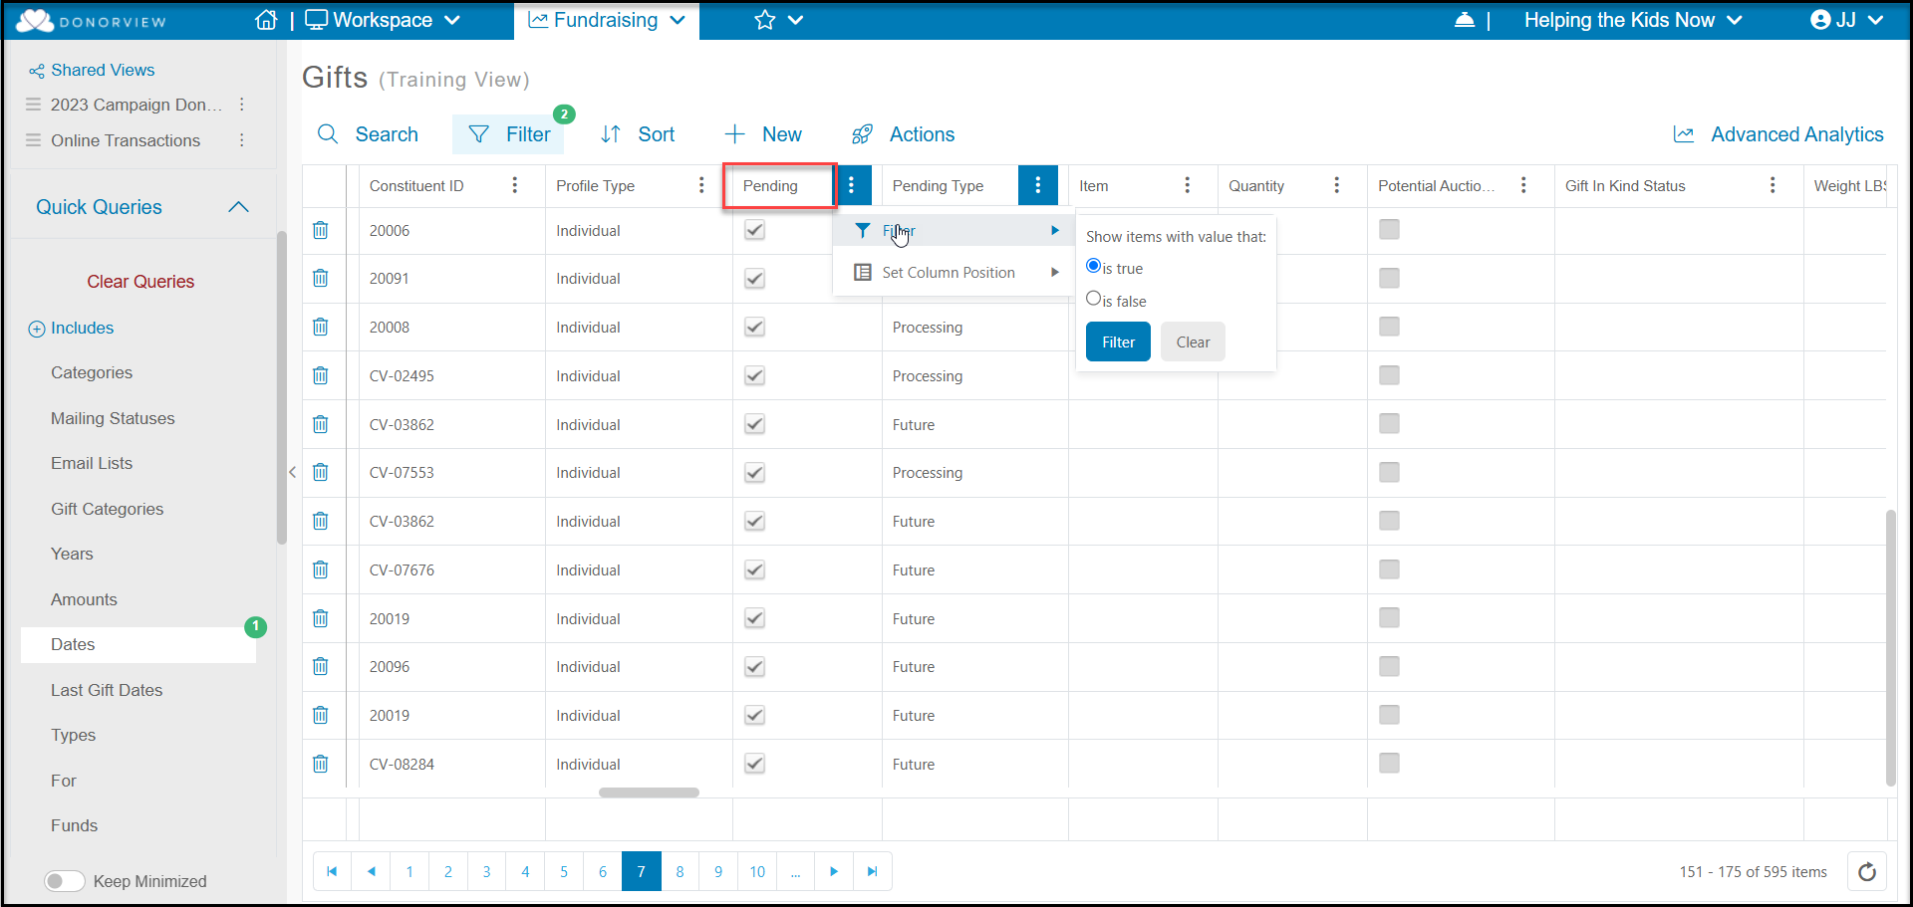Select Online Transactions shared view
This screenshot has width=1913, height=907.
point(126,140)
